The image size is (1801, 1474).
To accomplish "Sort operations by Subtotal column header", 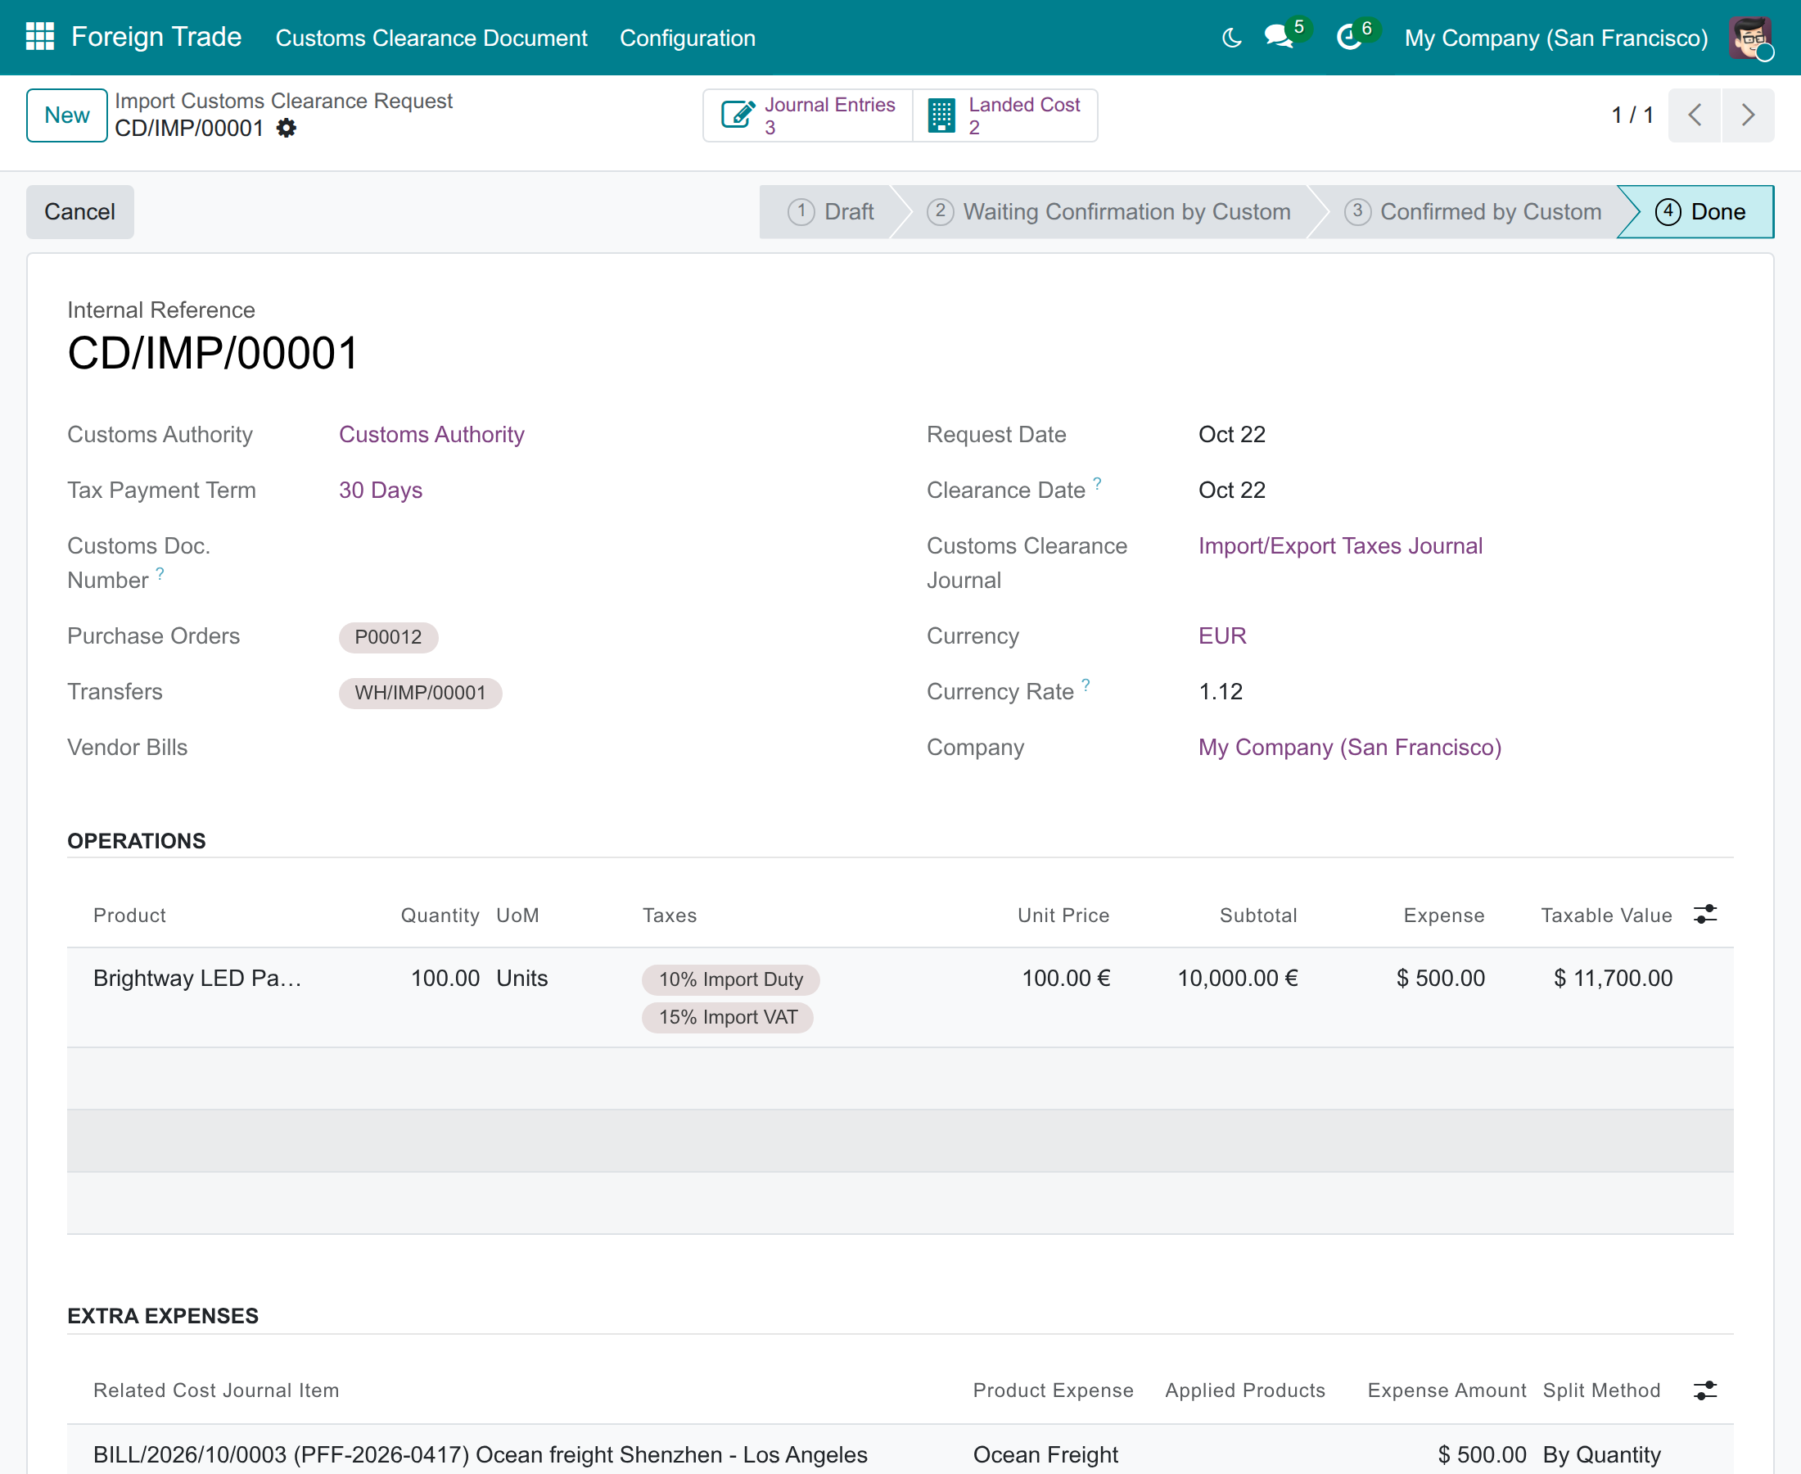I will click(x=1257, y=916).
